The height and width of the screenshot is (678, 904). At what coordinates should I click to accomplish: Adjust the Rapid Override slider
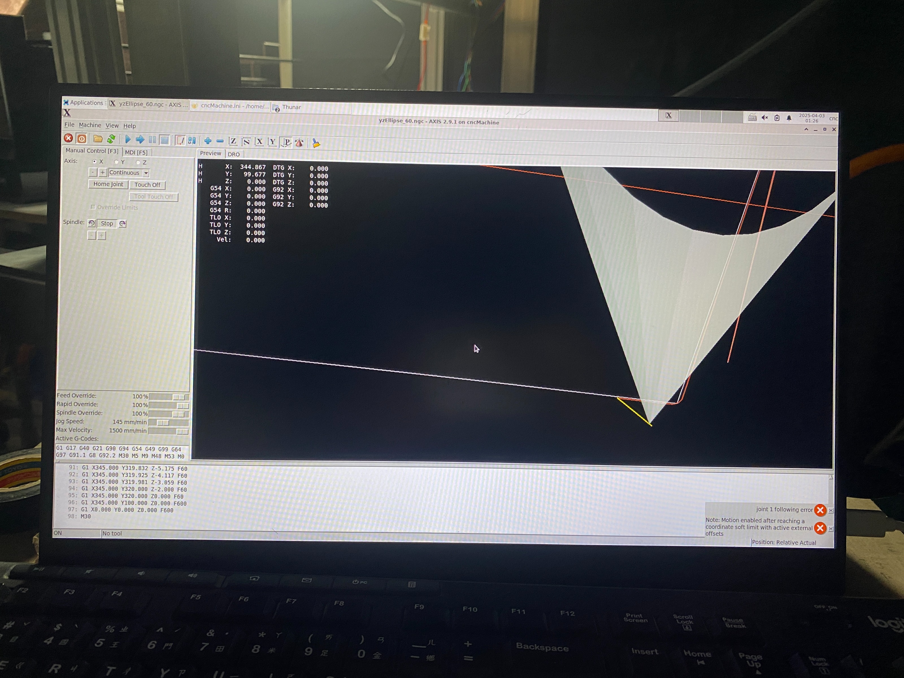[169, 405]
